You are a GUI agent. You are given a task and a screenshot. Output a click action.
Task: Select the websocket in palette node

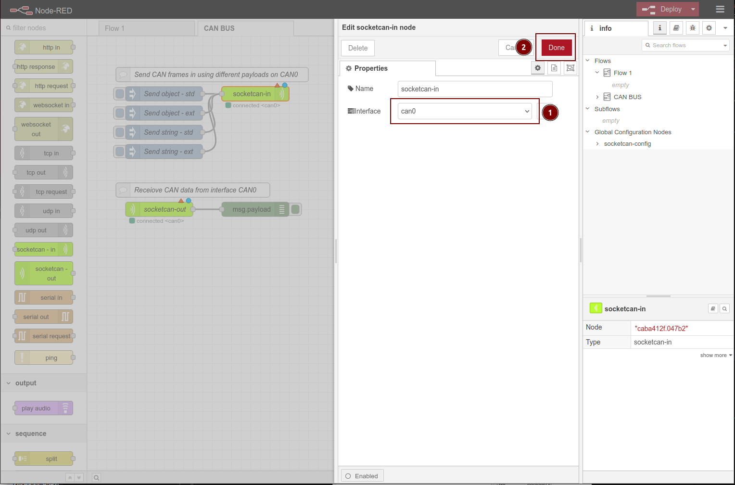[44, 105]
